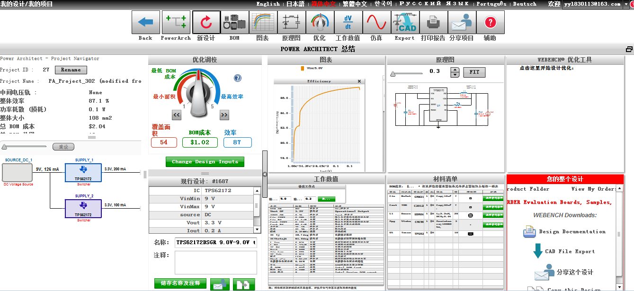Open the PowerArch toolbar icon
The width and height of the screenshot is (634, 291).
(176, 22)
